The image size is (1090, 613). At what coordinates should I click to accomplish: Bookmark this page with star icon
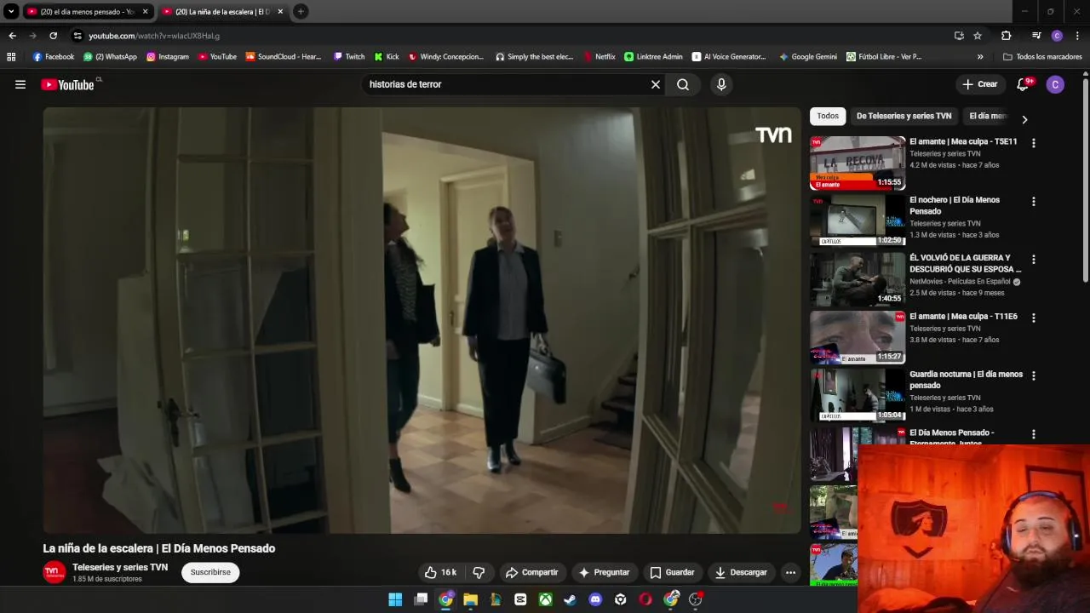978,36
